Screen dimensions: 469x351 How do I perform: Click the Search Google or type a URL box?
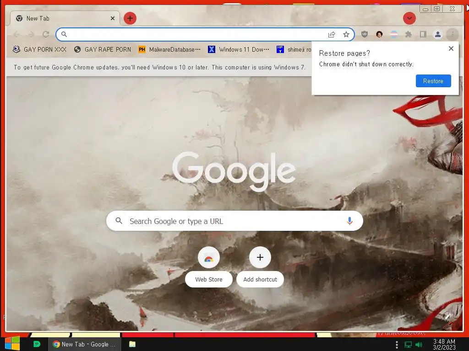pos(234,221)
